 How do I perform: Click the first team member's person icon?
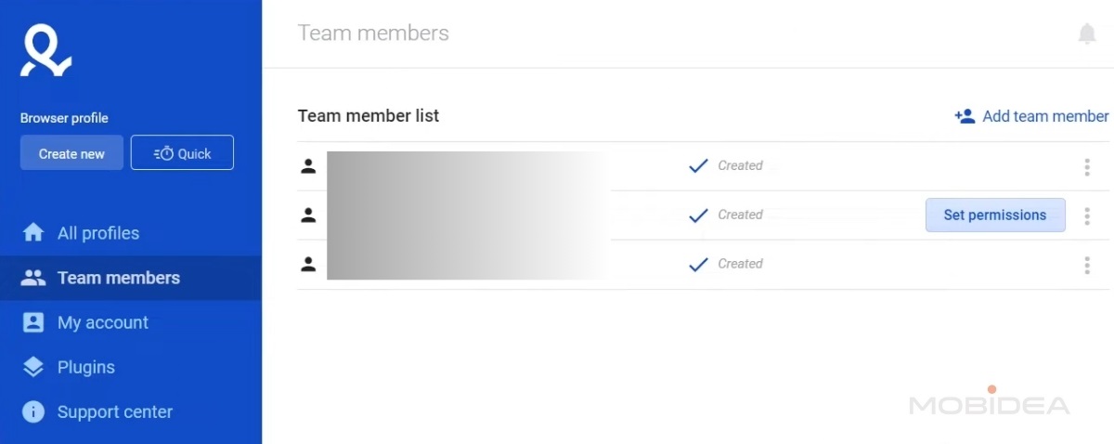point(308,166)
